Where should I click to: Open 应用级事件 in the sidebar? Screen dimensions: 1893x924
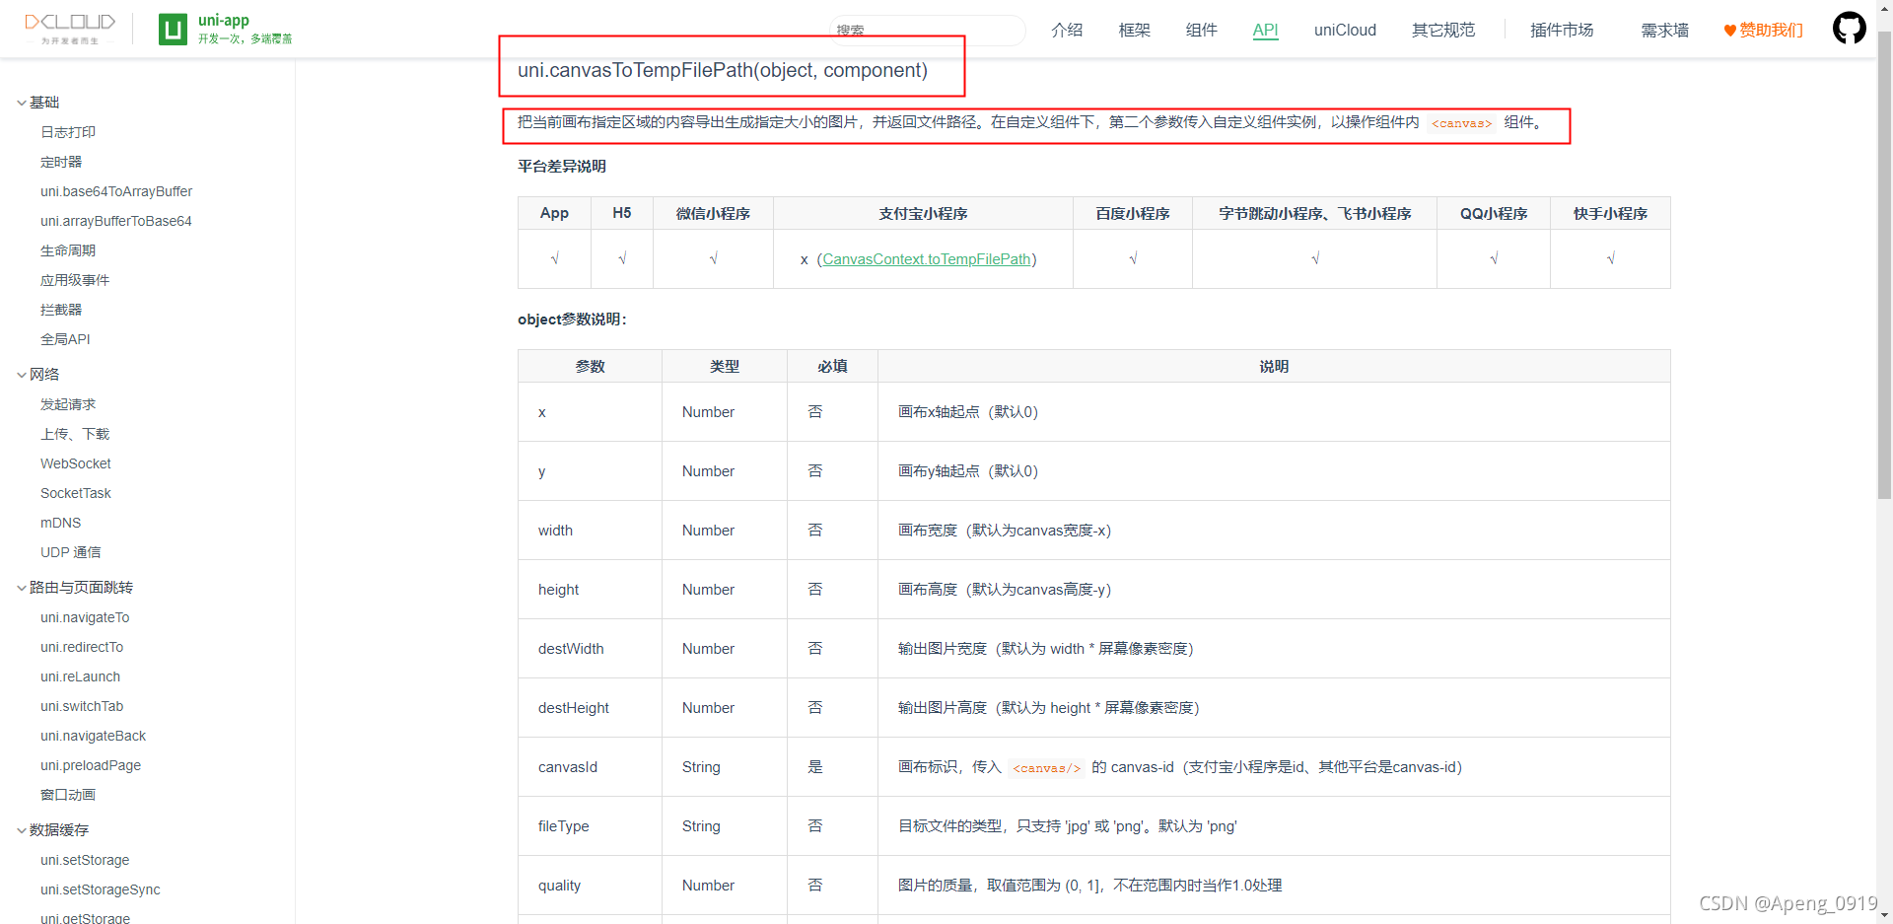pyautogui.click(x=75, y=280)
